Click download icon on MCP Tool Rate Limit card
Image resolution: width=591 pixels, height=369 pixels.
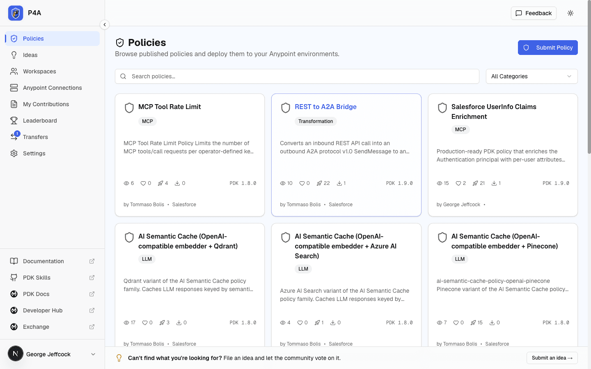coord(177,183)
